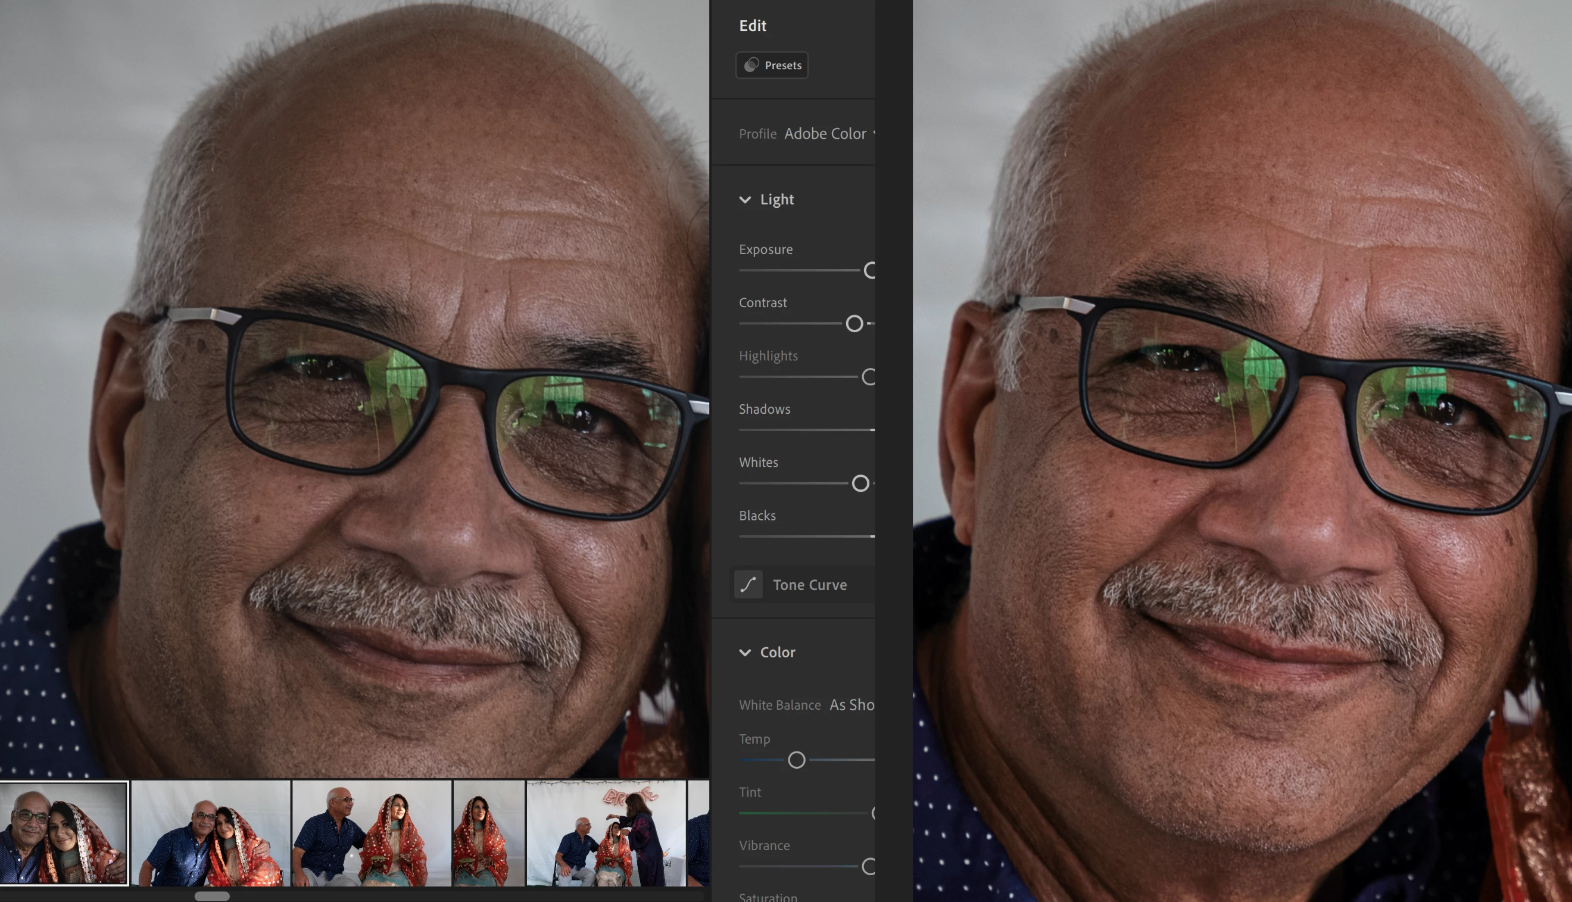Open the Tone Curve icon
This screenshot has width=1572, height=902.
click(x=748, y=585)
